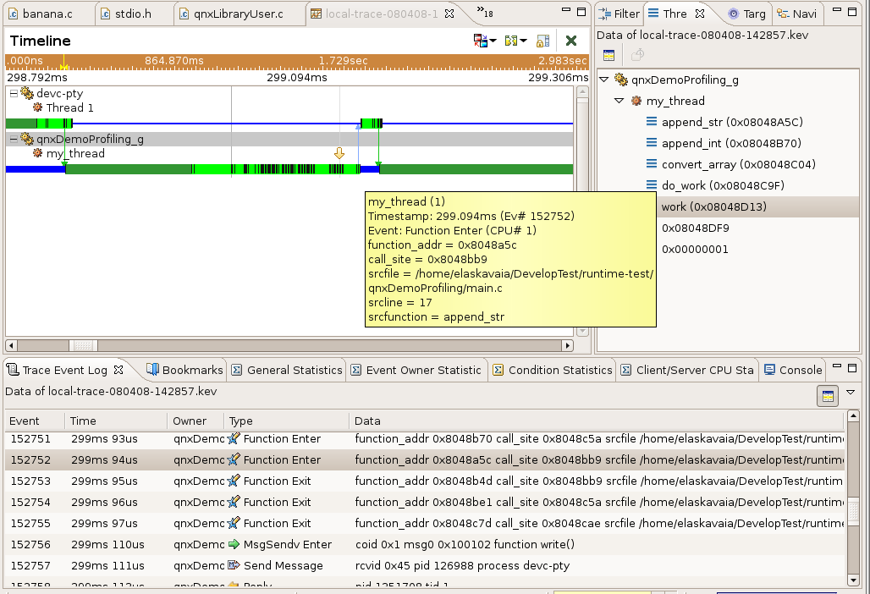Click the Function Enter icon for event 152751
This screenshot has height=594, width=870.
(234, 438)
